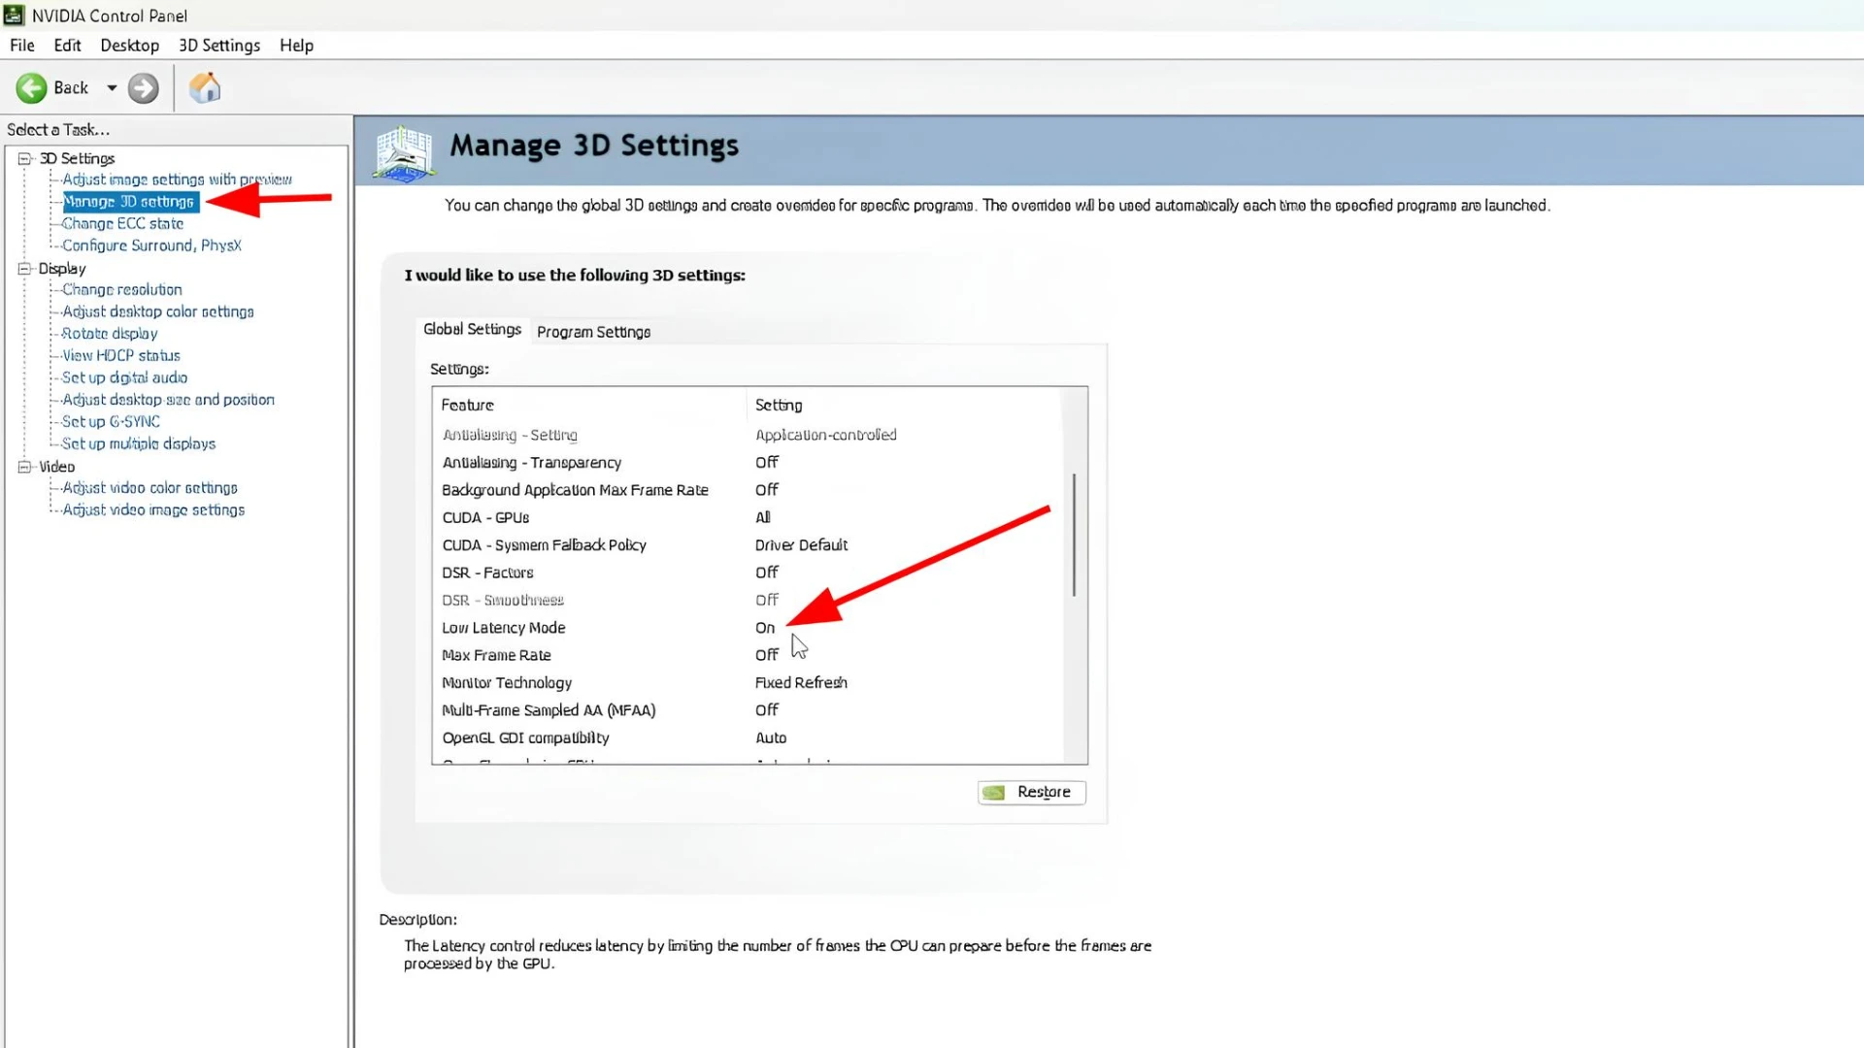Click the OpenGL GDI 'Auto' value
The width and height of the screenshot is (1864, 1048).
pos(771,738)
